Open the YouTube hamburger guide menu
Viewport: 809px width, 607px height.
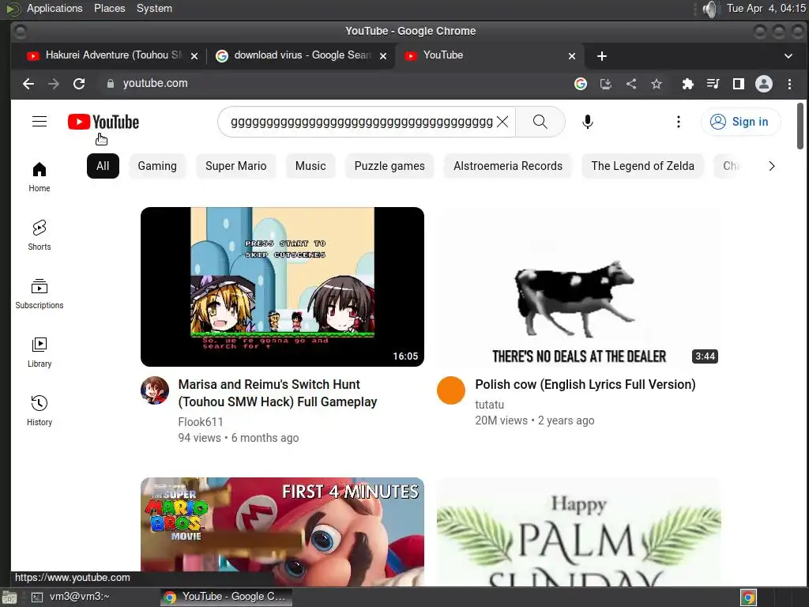pyautogui.click(x=40, y=121)
